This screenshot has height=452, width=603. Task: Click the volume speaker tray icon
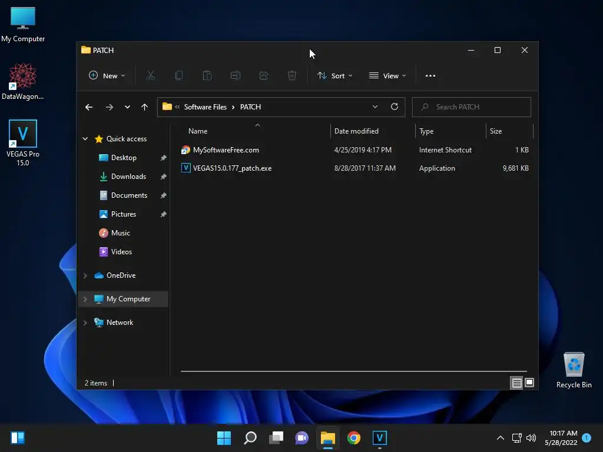click(x=531, y=438)
